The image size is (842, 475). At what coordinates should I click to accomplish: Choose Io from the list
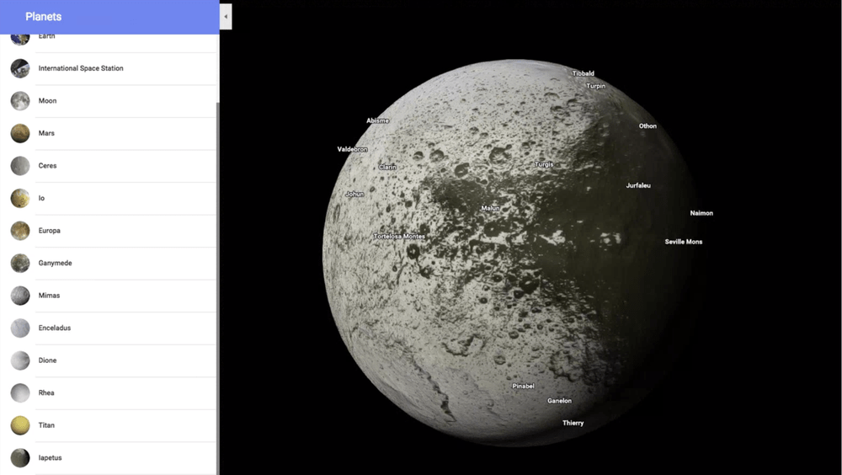pos(41,198)
